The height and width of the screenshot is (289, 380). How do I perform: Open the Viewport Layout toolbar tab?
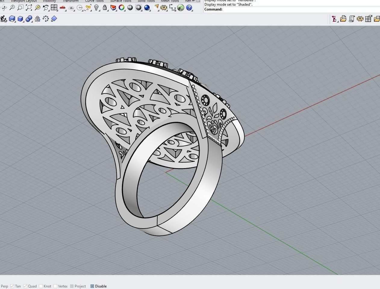pyautogui.click(x=24, y=1)
